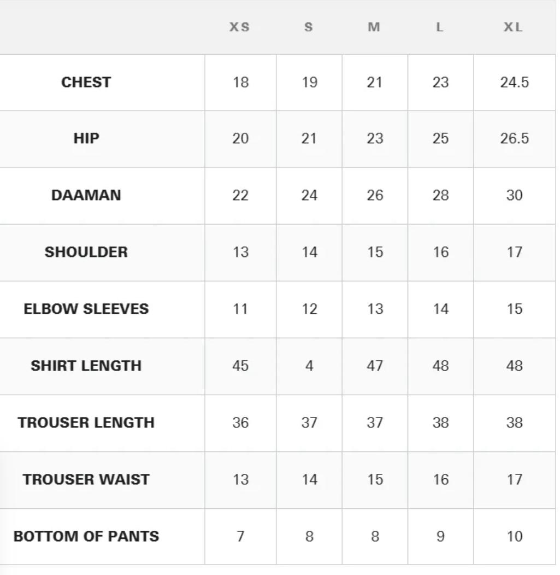Select the TROUSER WAIST row label
The image size is (560, 575).
click(86, 479)
